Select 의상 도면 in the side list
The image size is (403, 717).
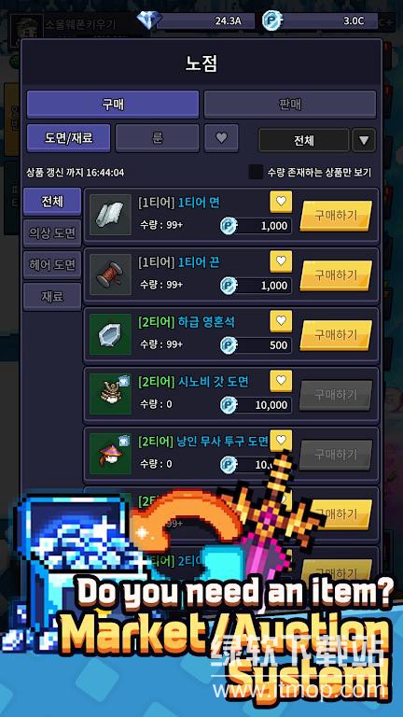52,233
